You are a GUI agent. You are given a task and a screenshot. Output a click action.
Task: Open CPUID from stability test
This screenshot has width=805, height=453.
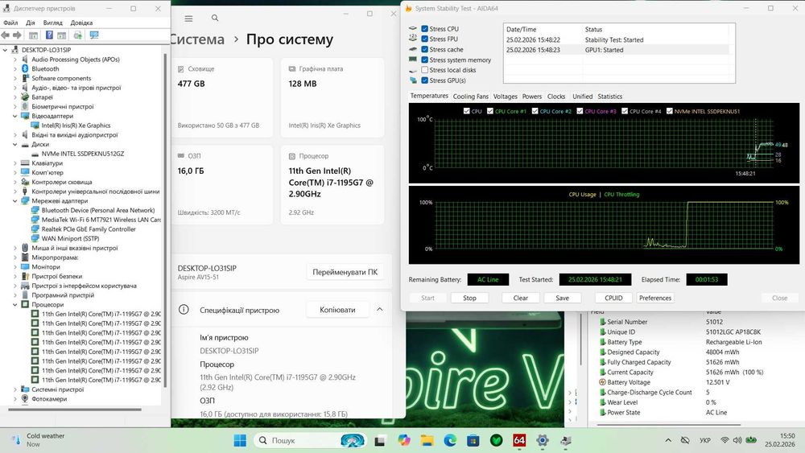point(613,298)
